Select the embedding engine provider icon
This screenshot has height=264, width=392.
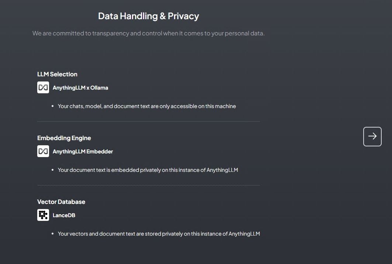(43, 151)
